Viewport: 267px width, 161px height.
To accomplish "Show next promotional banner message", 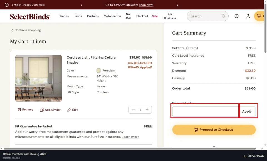I will tap(178, 5).
